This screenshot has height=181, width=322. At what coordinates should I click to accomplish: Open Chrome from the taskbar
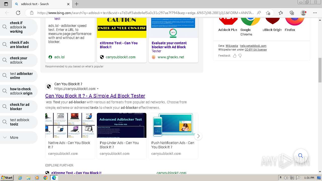coord(45,178)
